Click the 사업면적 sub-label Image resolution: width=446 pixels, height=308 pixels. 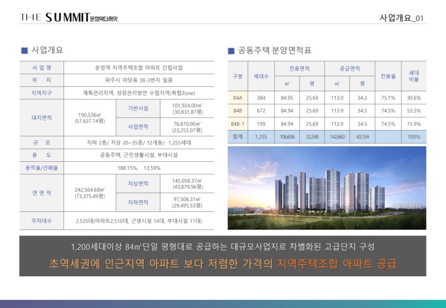(138, 127)
